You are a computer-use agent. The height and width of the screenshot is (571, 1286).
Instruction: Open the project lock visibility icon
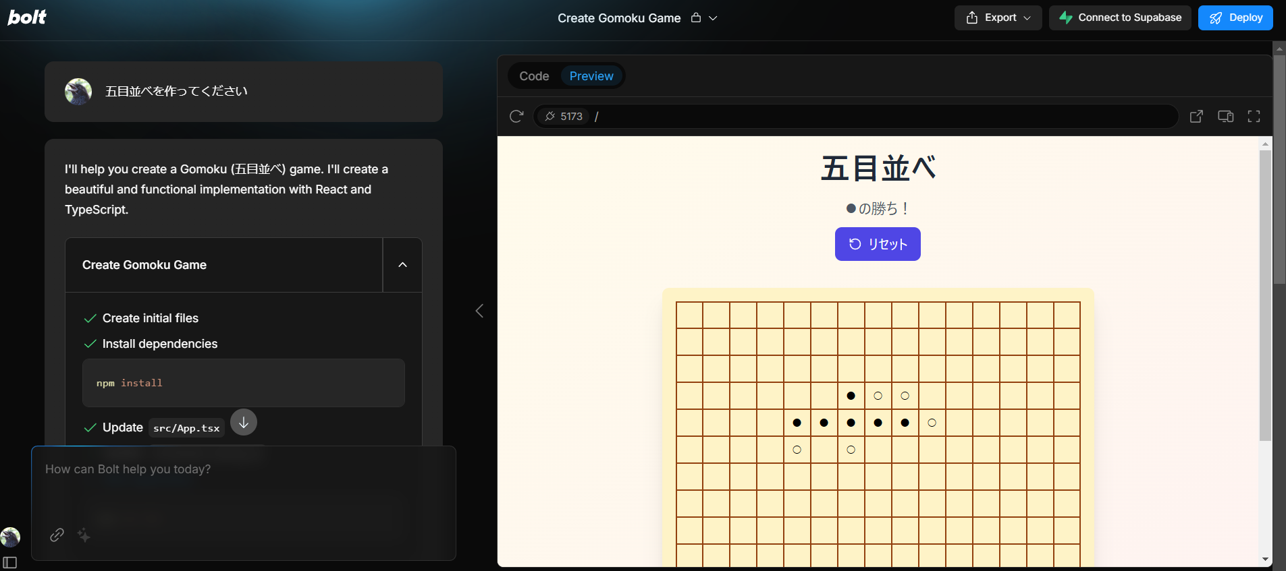696,18
